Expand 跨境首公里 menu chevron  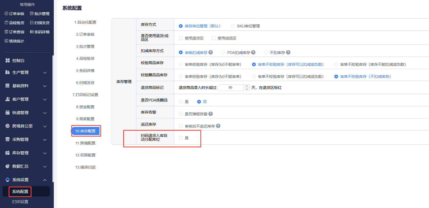point(45,126)
